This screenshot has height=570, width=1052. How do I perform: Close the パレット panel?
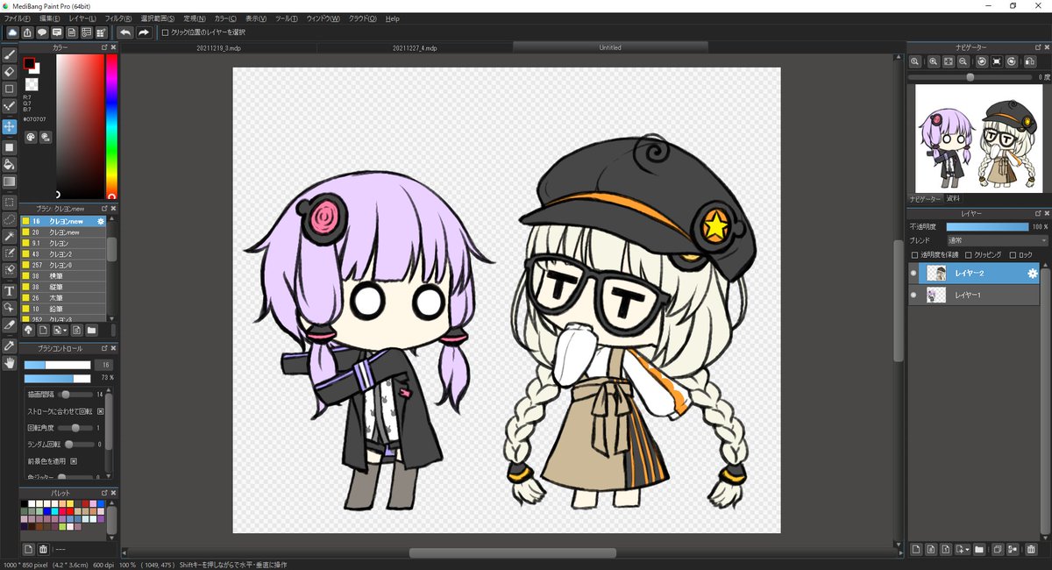(112, 493)
